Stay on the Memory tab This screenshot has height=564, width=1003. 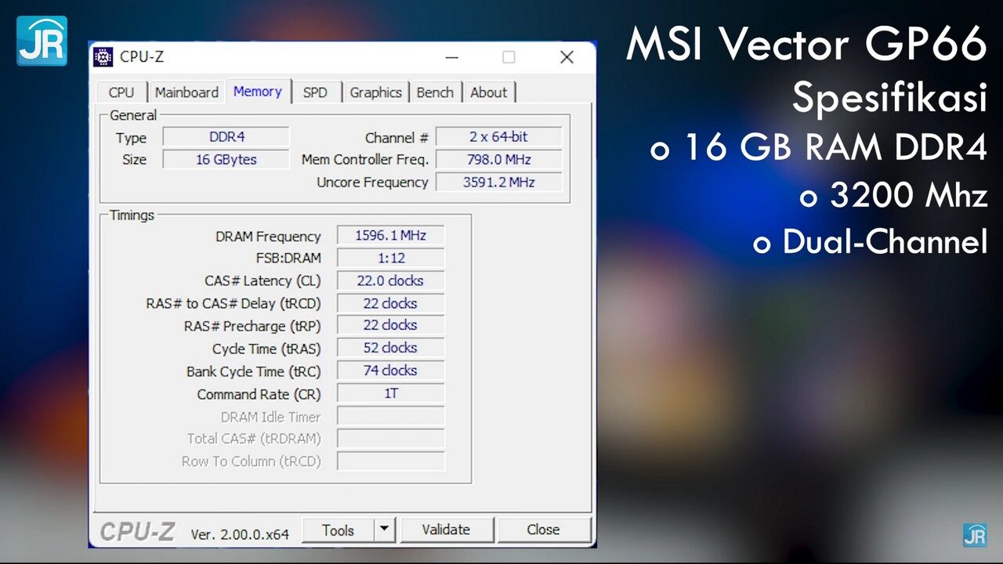258,92
